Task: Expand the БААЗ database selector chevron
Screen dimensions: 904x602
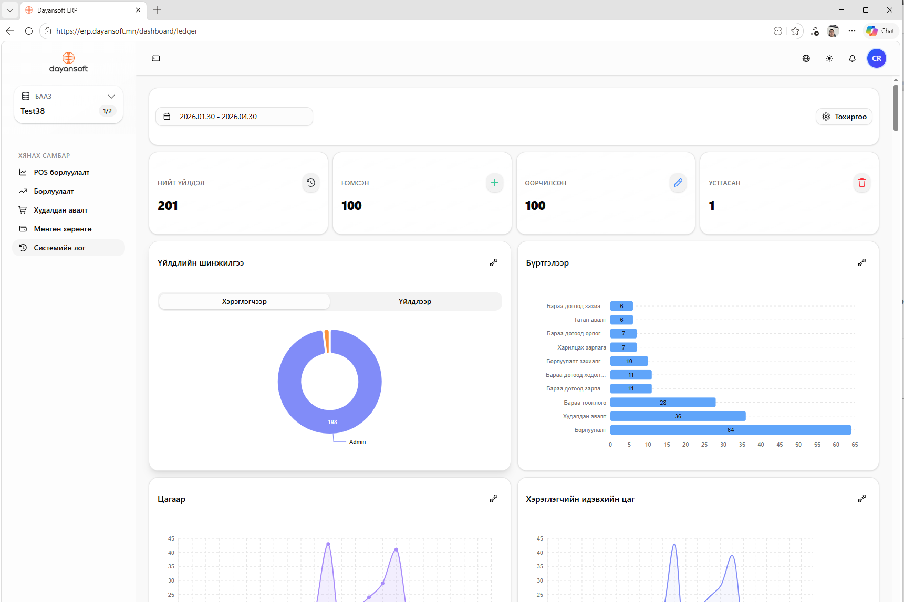Action: pos(111,96)
